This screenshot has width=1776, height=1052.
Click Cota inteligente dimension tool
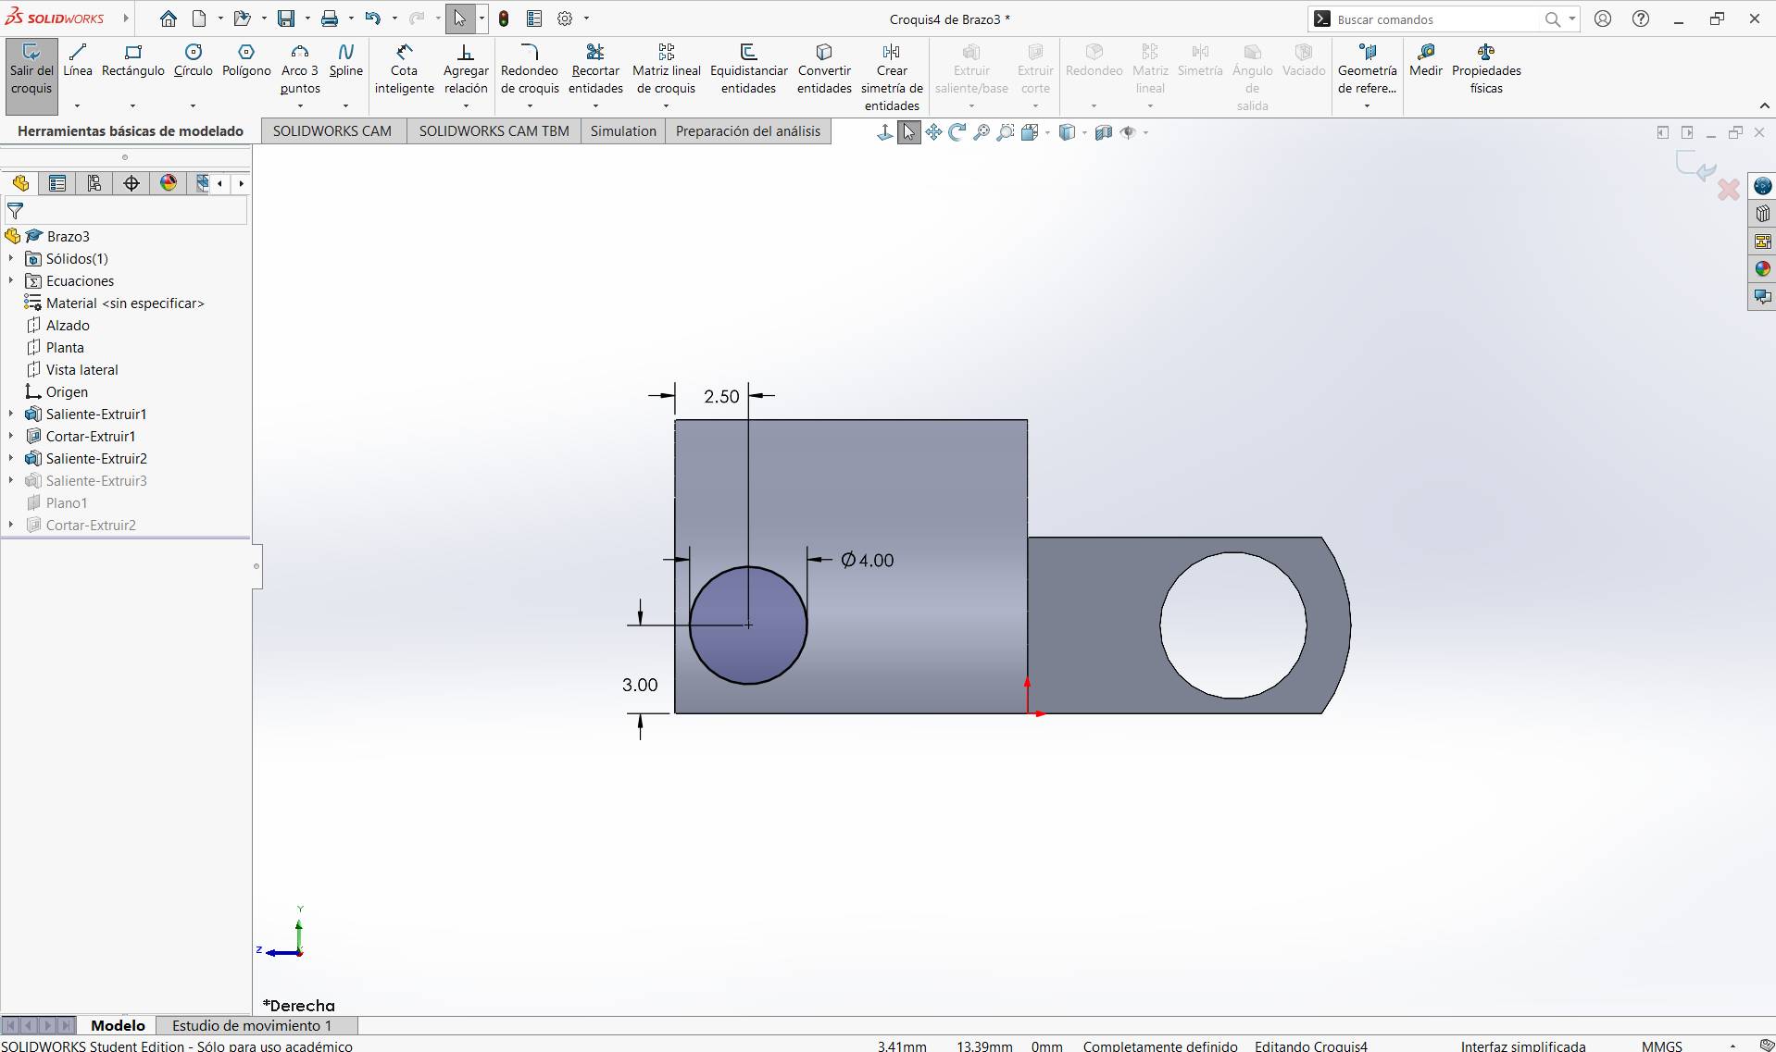pyautogui.click(x=404, y=69)
